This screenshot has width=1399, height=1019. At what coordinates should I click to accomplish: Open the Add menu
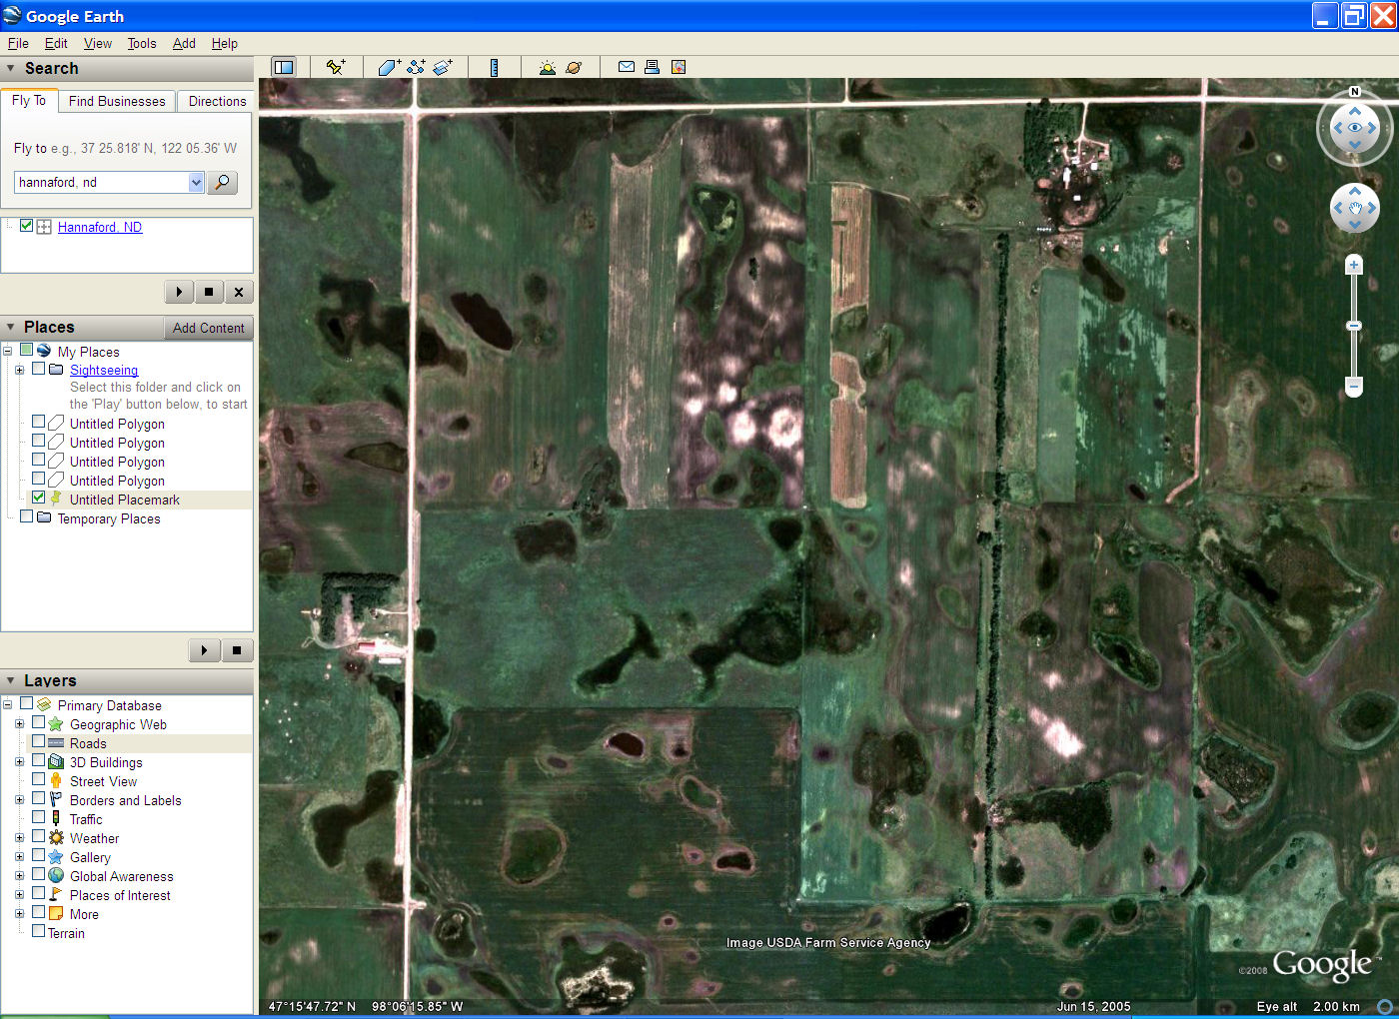pos(184,43)
